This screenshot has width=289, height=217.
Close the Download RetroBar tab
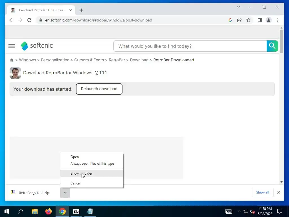point(70,10)
